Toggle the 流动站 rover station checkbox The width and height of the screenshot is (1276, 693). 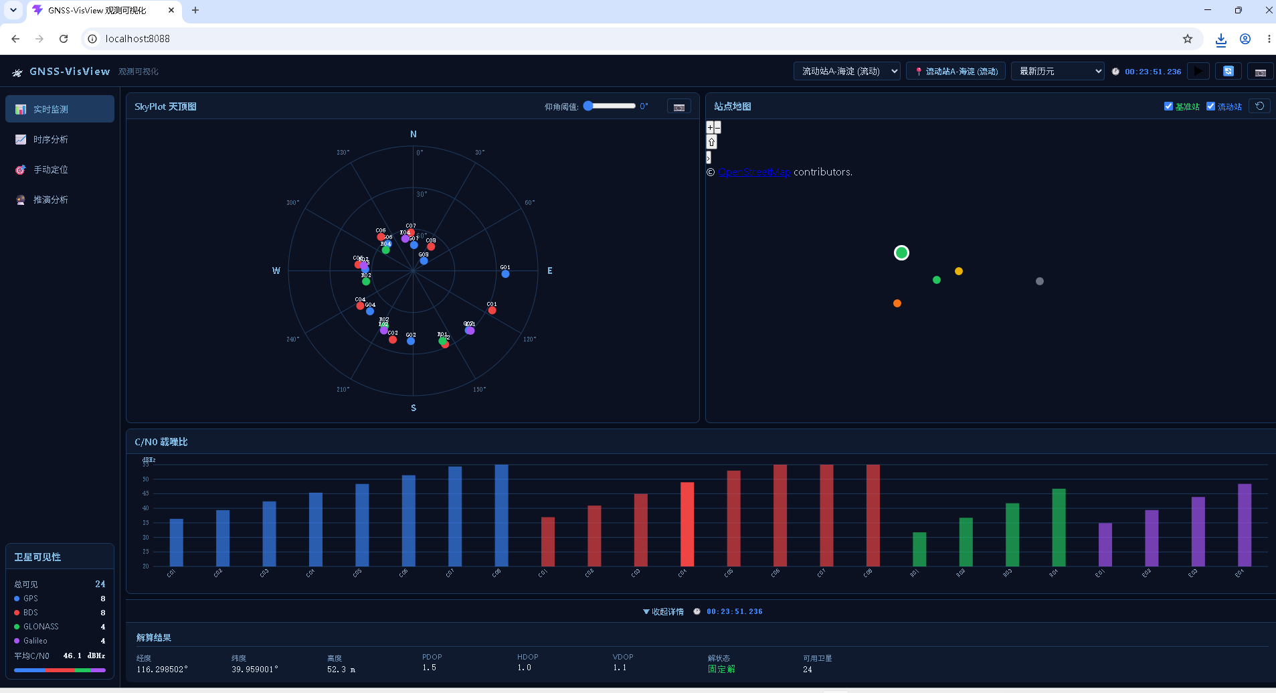1210,106
